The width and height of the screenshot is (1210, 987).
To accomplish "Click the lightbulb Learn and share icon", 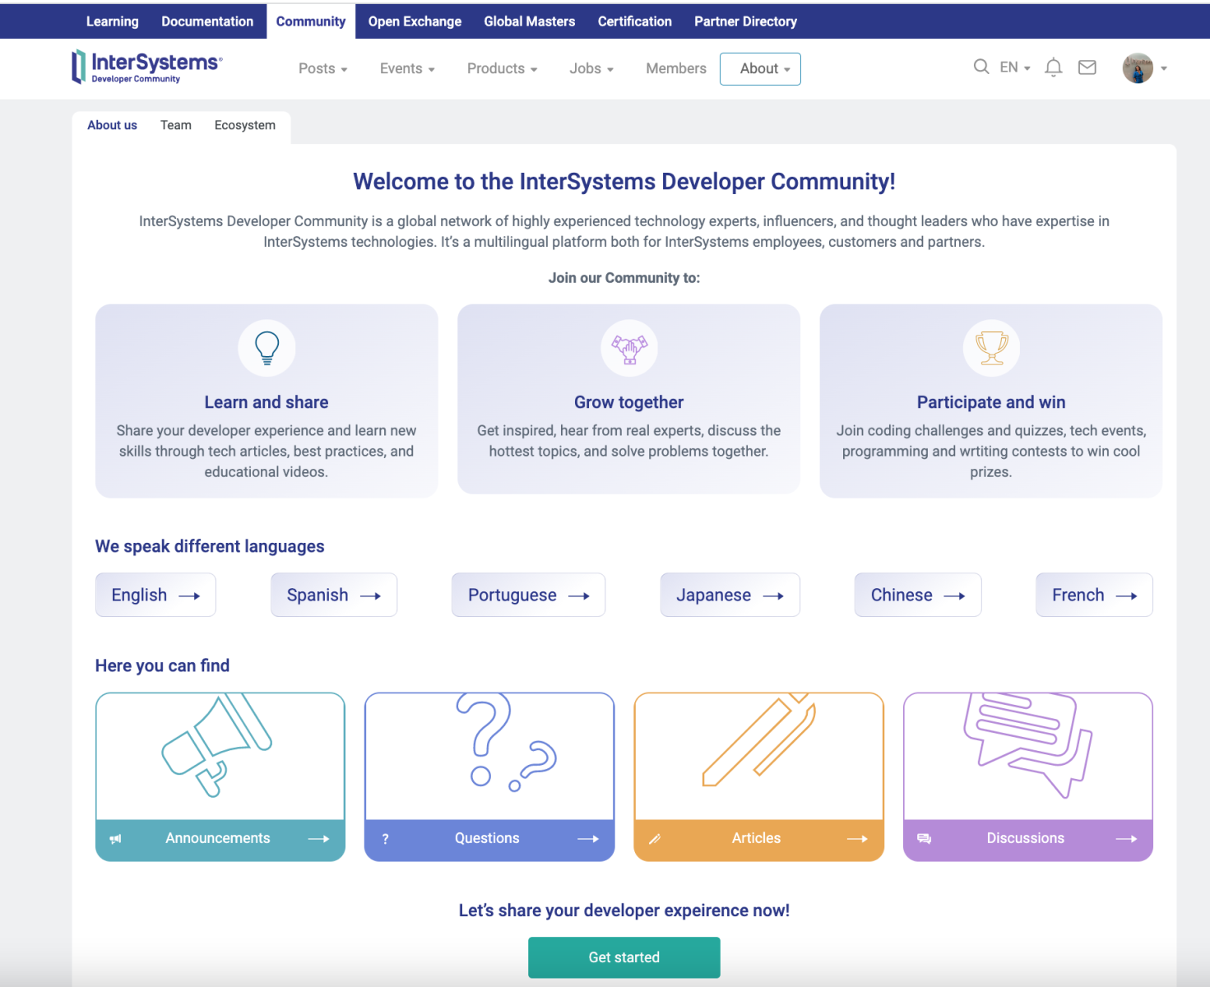I will [267, 348].
